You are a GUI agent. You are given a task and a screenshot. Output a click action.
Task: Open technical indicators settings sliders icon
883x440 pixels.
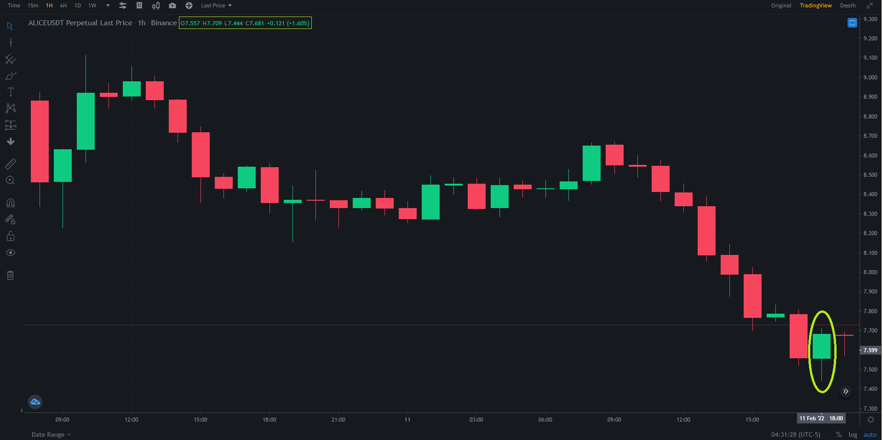(123, 6)
